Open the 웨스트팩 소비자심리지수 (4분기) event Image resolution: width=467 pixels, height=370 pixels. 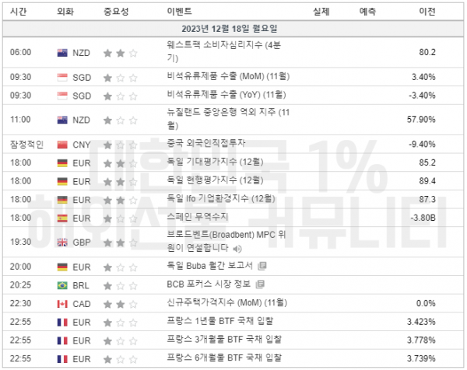(x=223, y=51)
